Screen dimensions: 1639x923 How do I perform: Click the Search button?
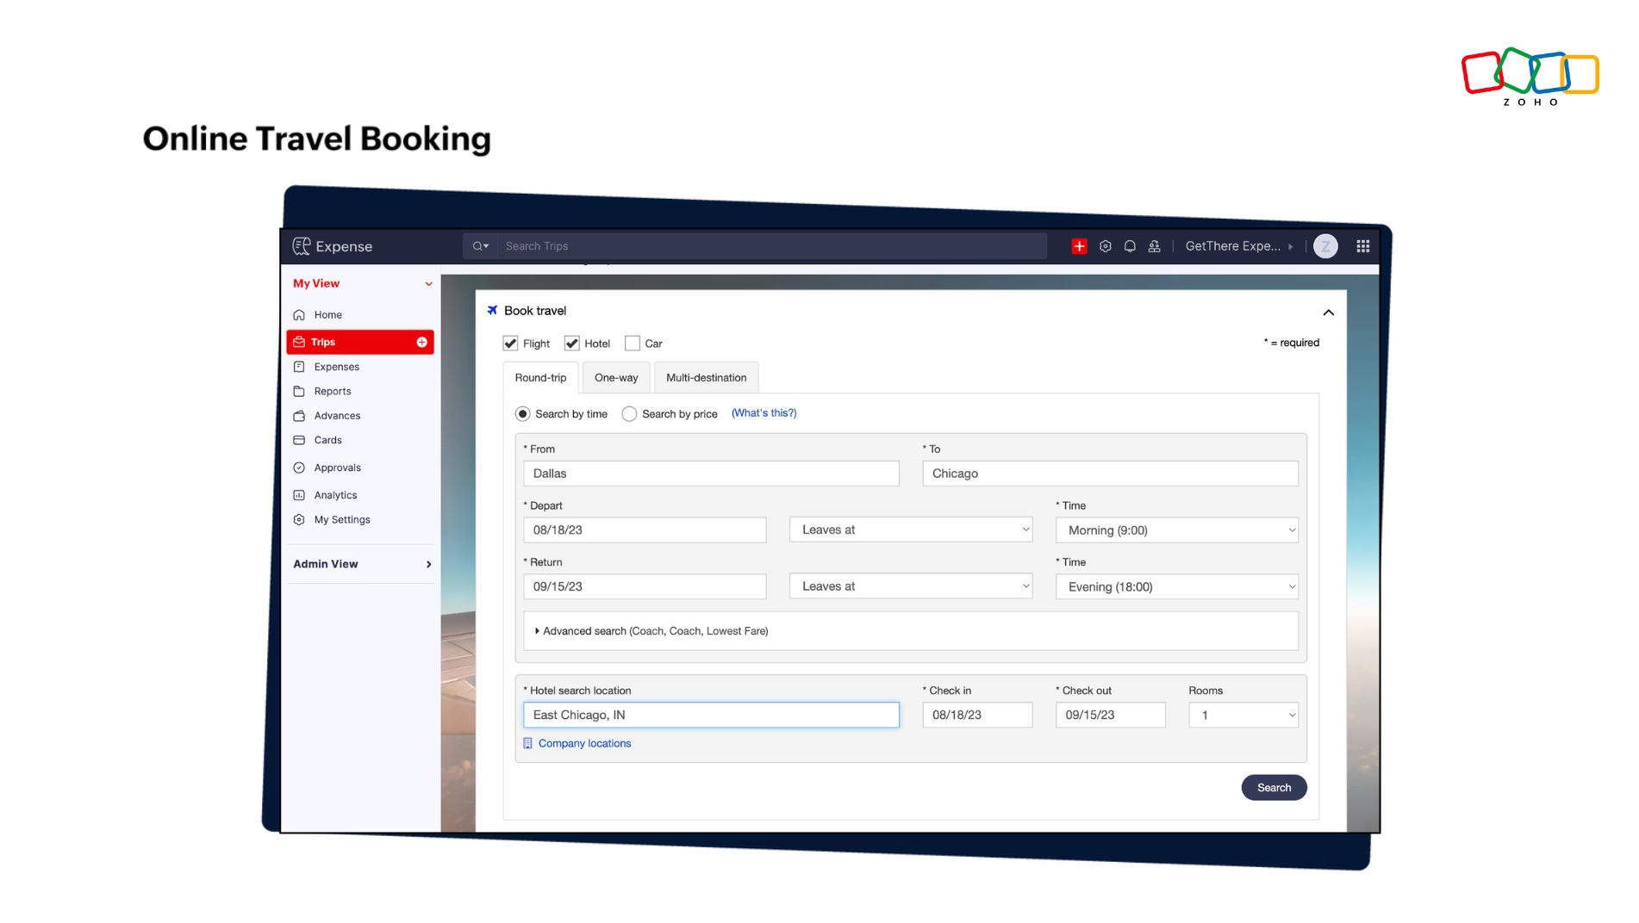coord(1273,787)
